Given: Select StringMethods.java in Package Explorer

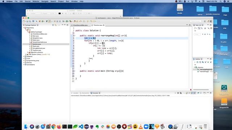Looking at the screenshot, I should point(39,48).
